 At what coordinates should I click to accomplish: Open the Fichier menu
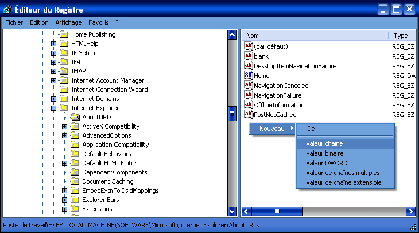click(x=14, y=22)
